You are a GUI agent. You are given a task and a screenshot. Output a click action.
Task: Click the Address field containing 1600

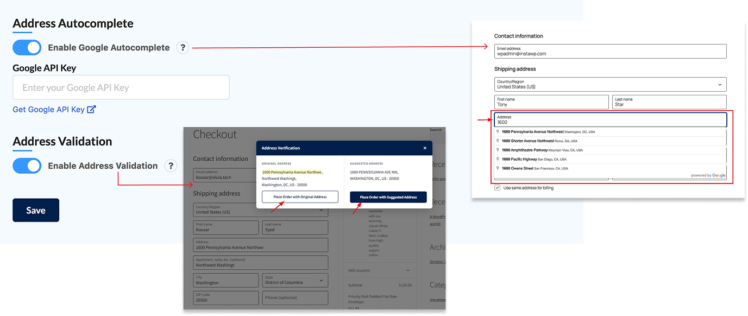610,119
